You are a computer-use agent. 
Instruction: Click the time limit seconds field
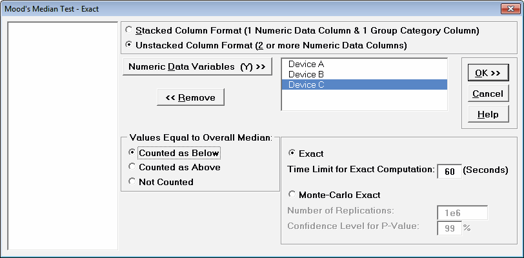point(449,172)
